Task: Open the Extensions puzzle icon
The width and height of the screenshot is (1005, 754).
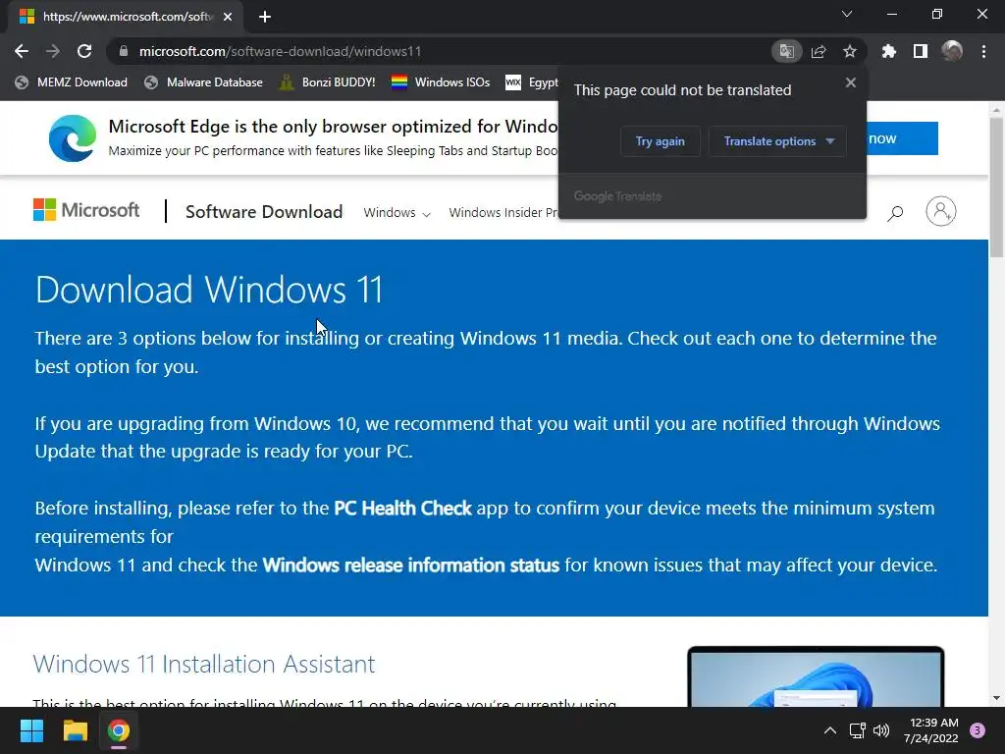Action: (x=889, y=51)
